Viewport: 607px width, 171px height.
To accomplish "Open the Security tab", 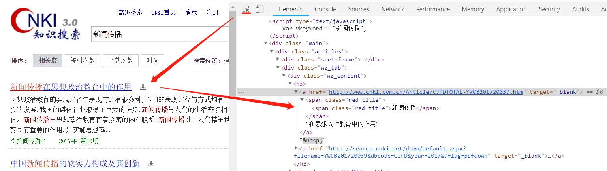I will click(x=549, y=9).
